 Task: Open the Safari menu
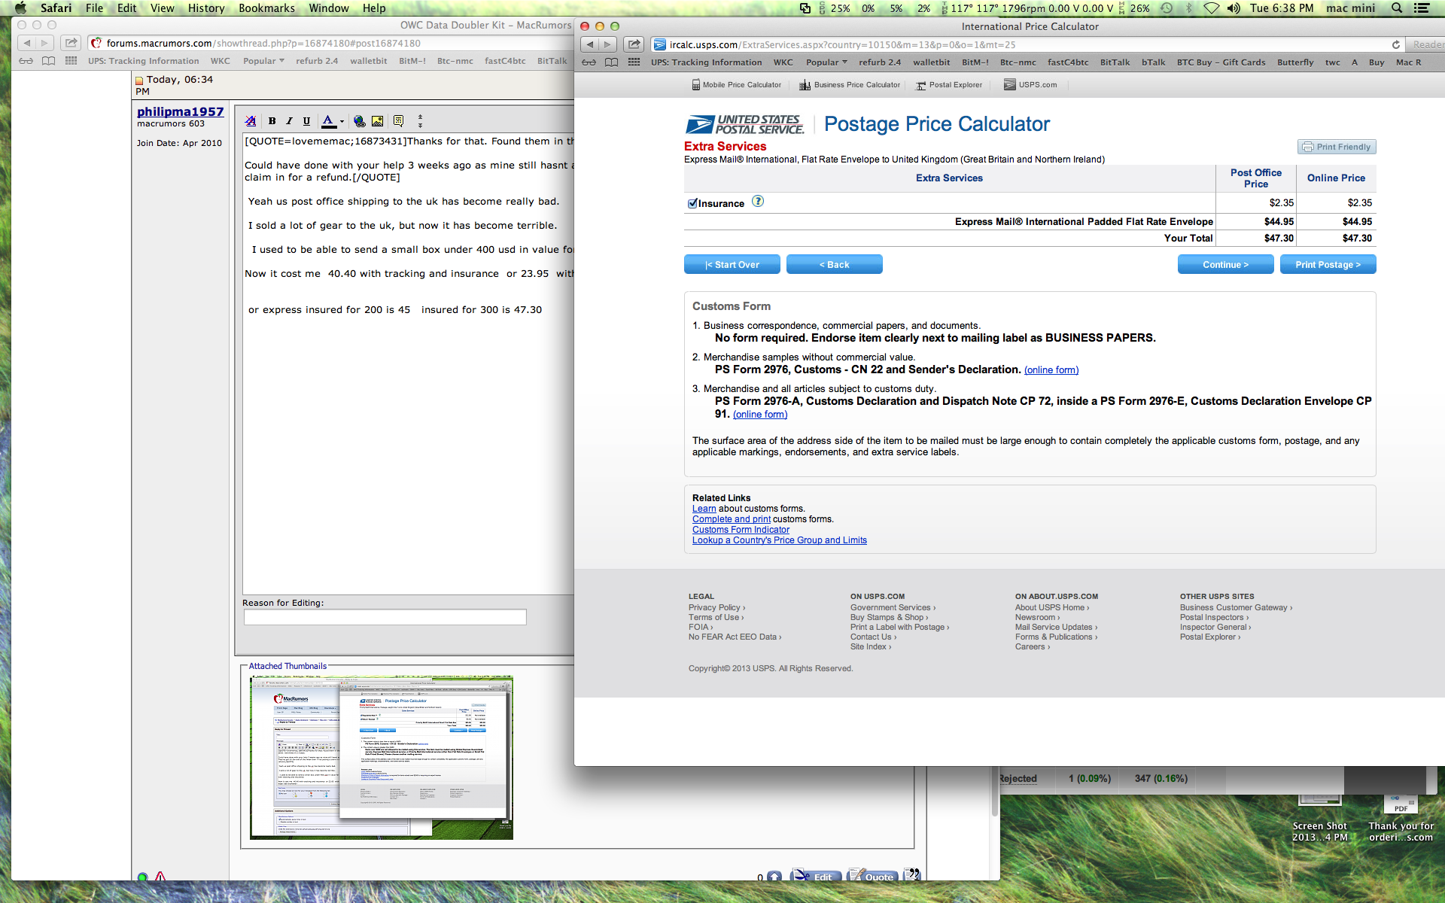[x=56, y=8]
